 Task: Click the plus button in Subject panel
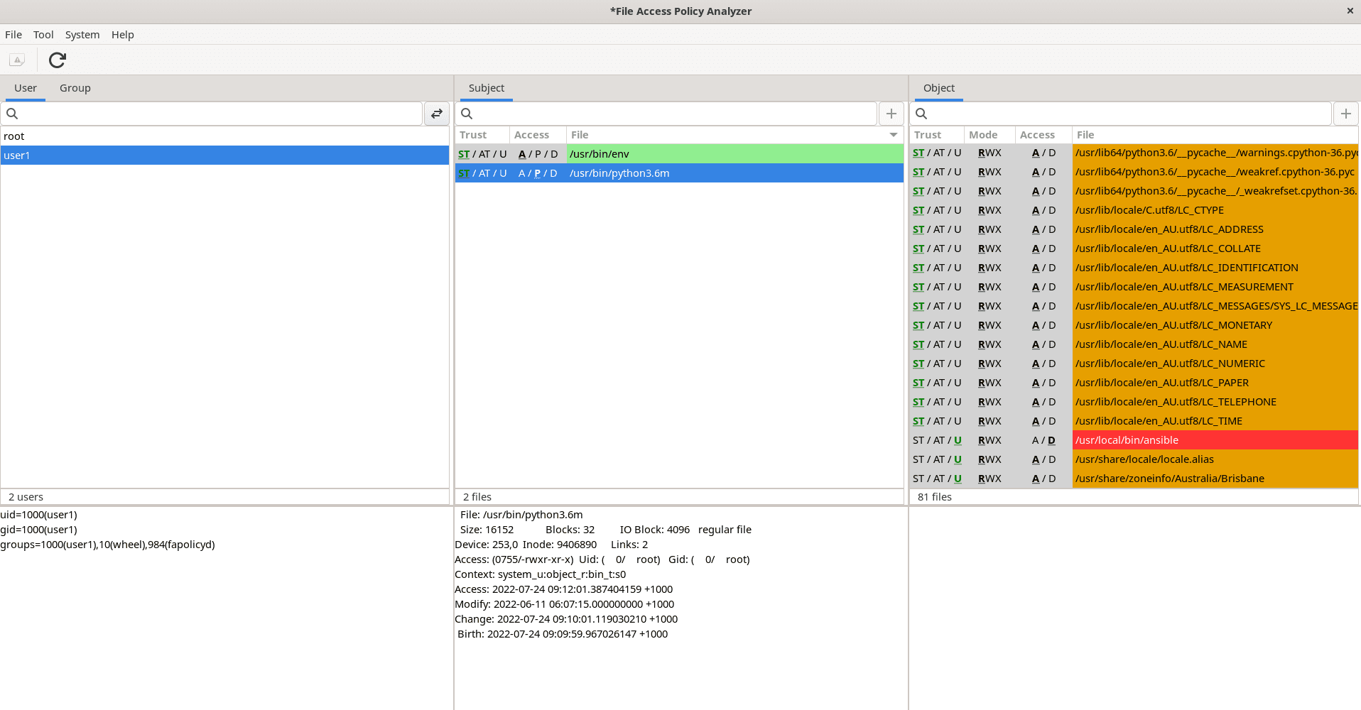click(x=891, y=114)
